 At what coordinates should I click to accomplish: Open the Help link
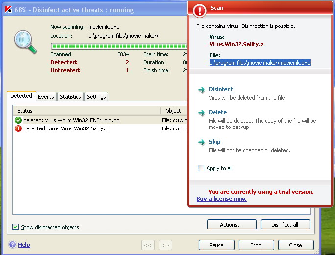point(24,245)
